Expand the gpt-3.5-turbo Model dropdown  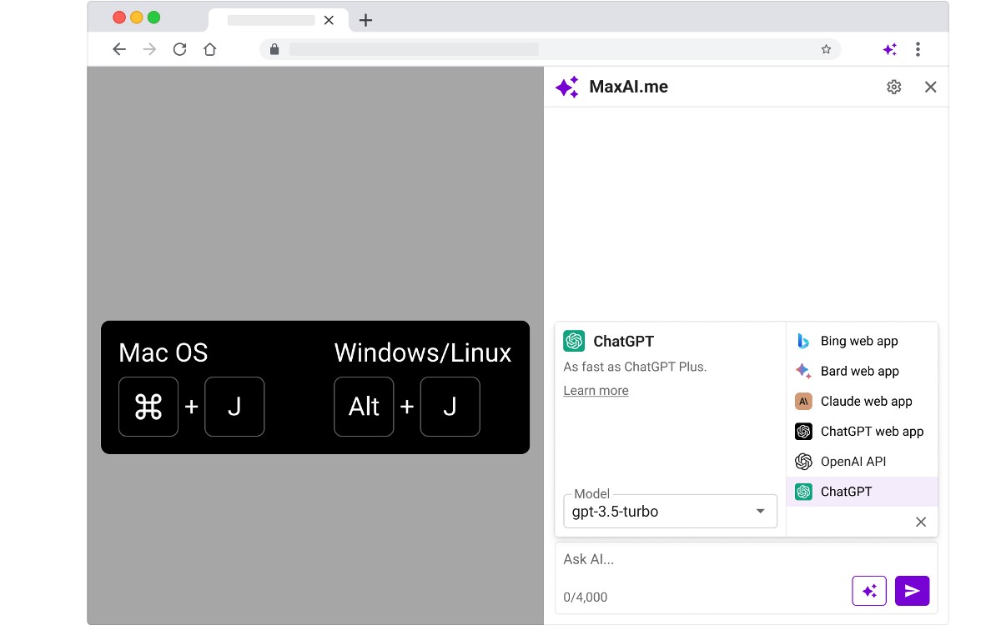tap(670, 511)
